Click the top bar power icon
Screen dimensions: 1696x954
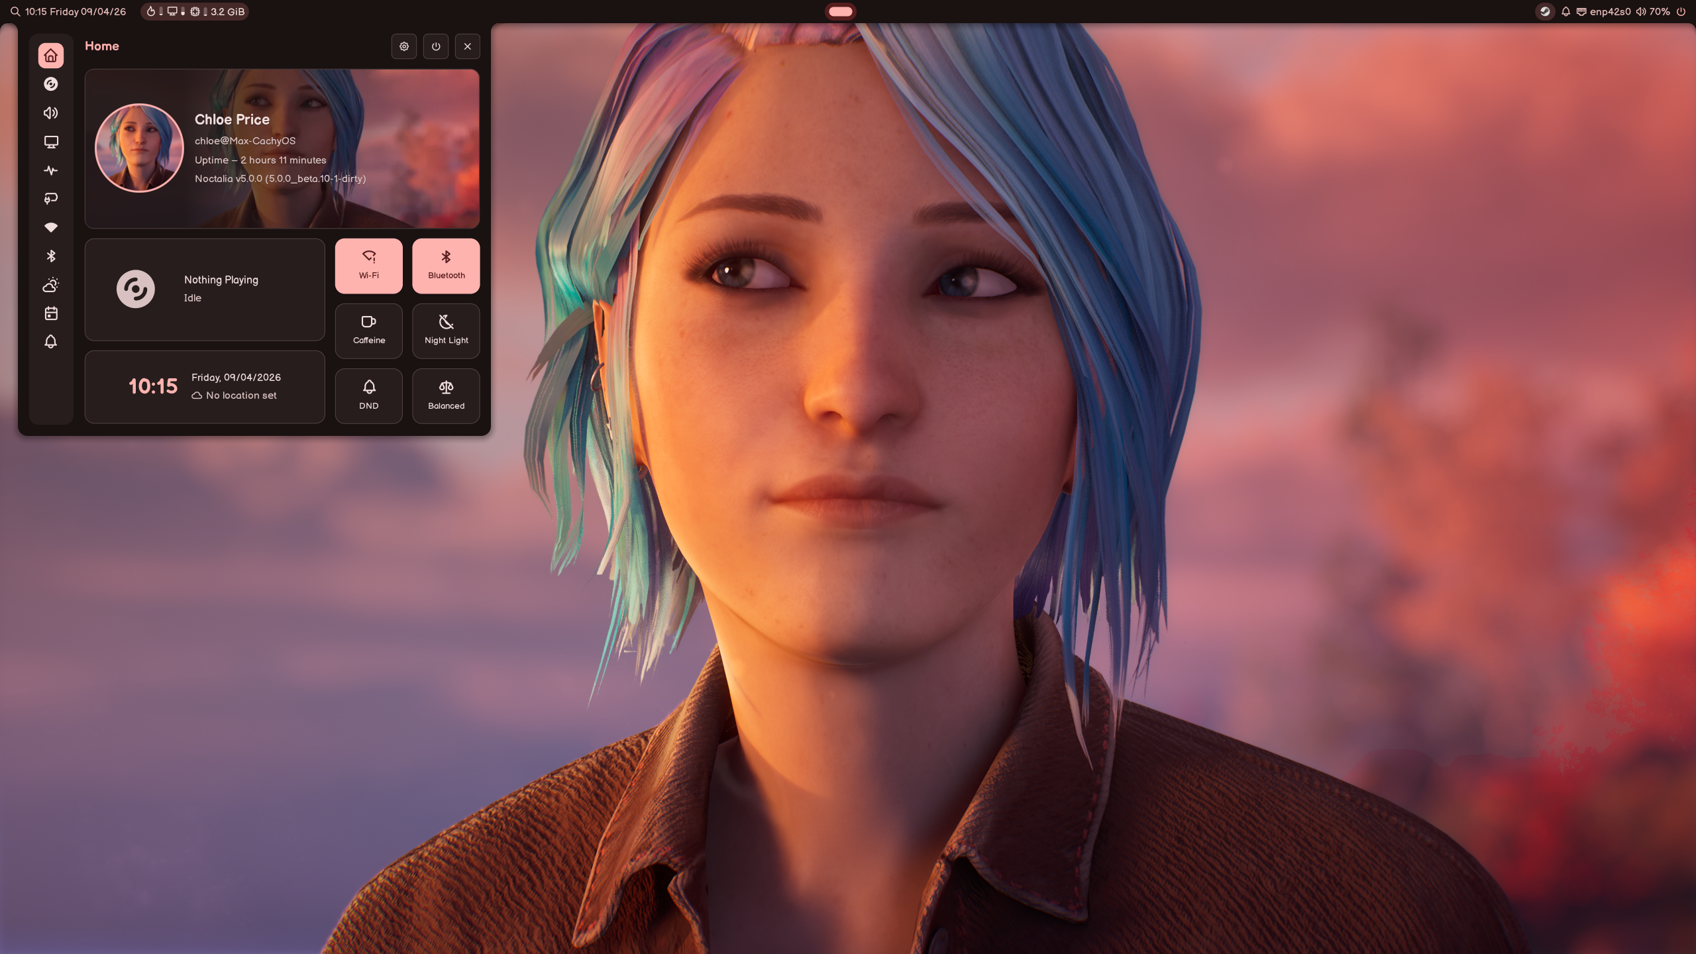tap(1681, 11)
